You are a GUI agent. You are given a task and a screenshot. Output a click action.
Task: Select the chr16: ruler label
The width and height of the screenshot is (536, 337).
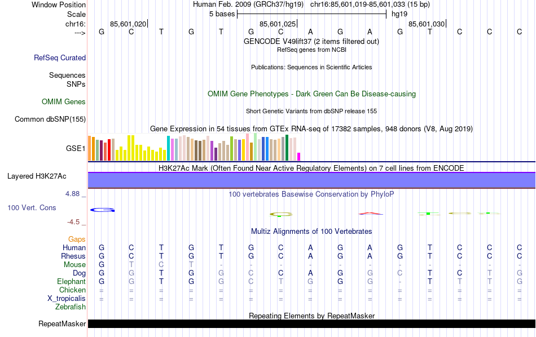tap(76, 24)
